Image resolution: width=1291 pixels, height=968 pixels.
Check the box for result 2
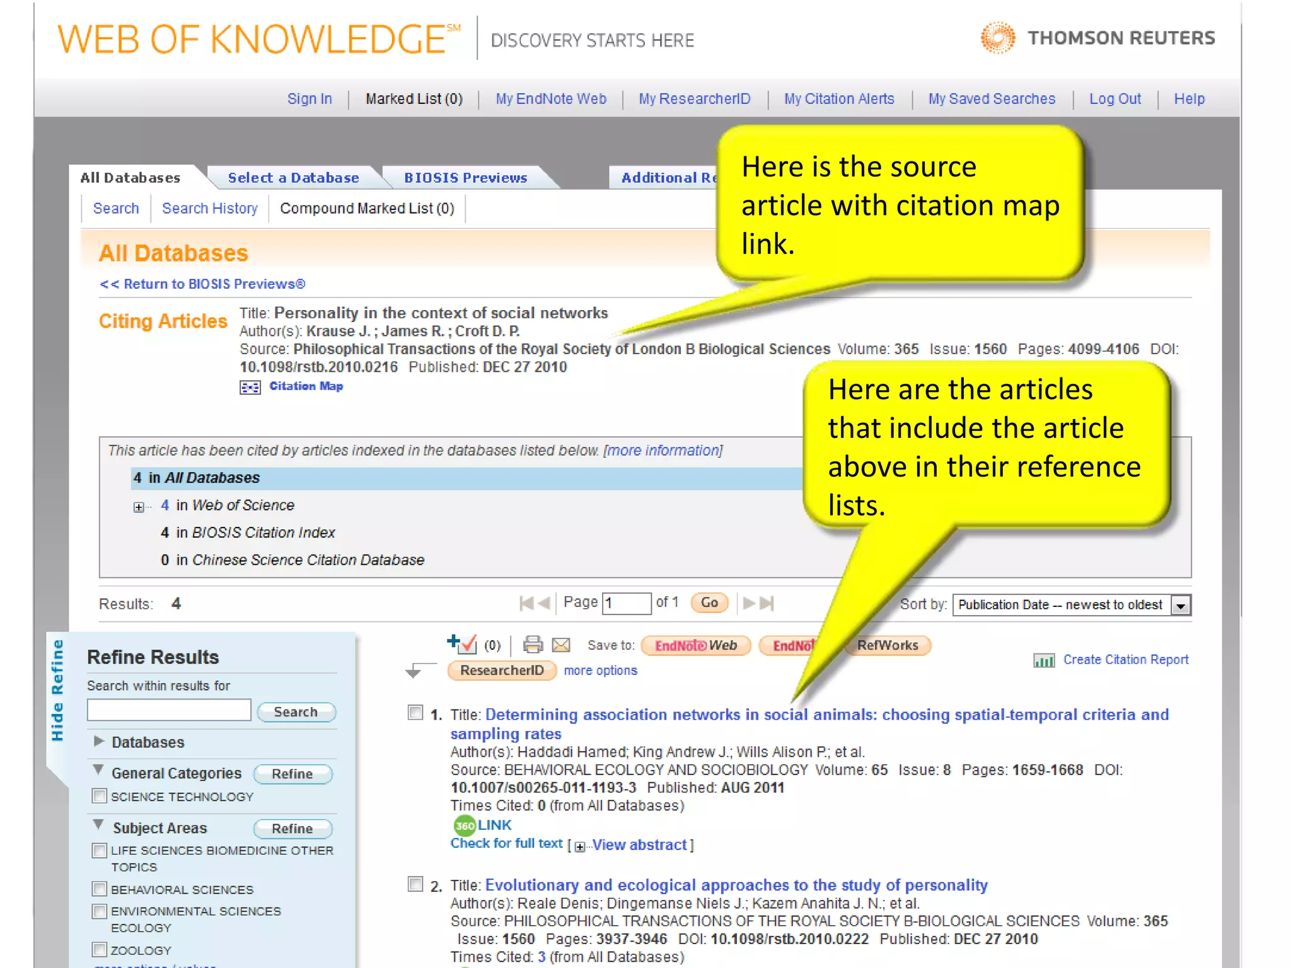point(415,884)
